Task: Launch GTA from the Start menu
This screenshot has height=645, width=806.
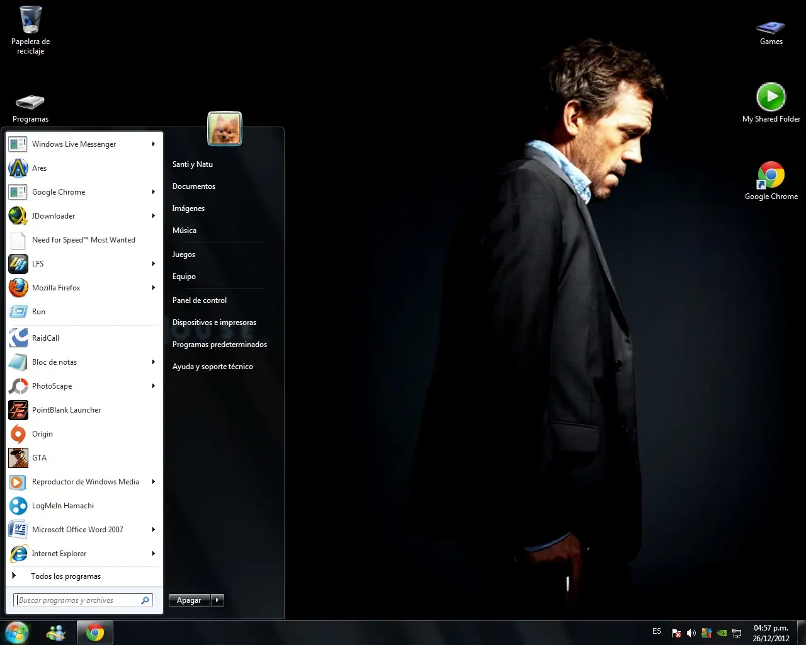Action: [x=39, y=458]
